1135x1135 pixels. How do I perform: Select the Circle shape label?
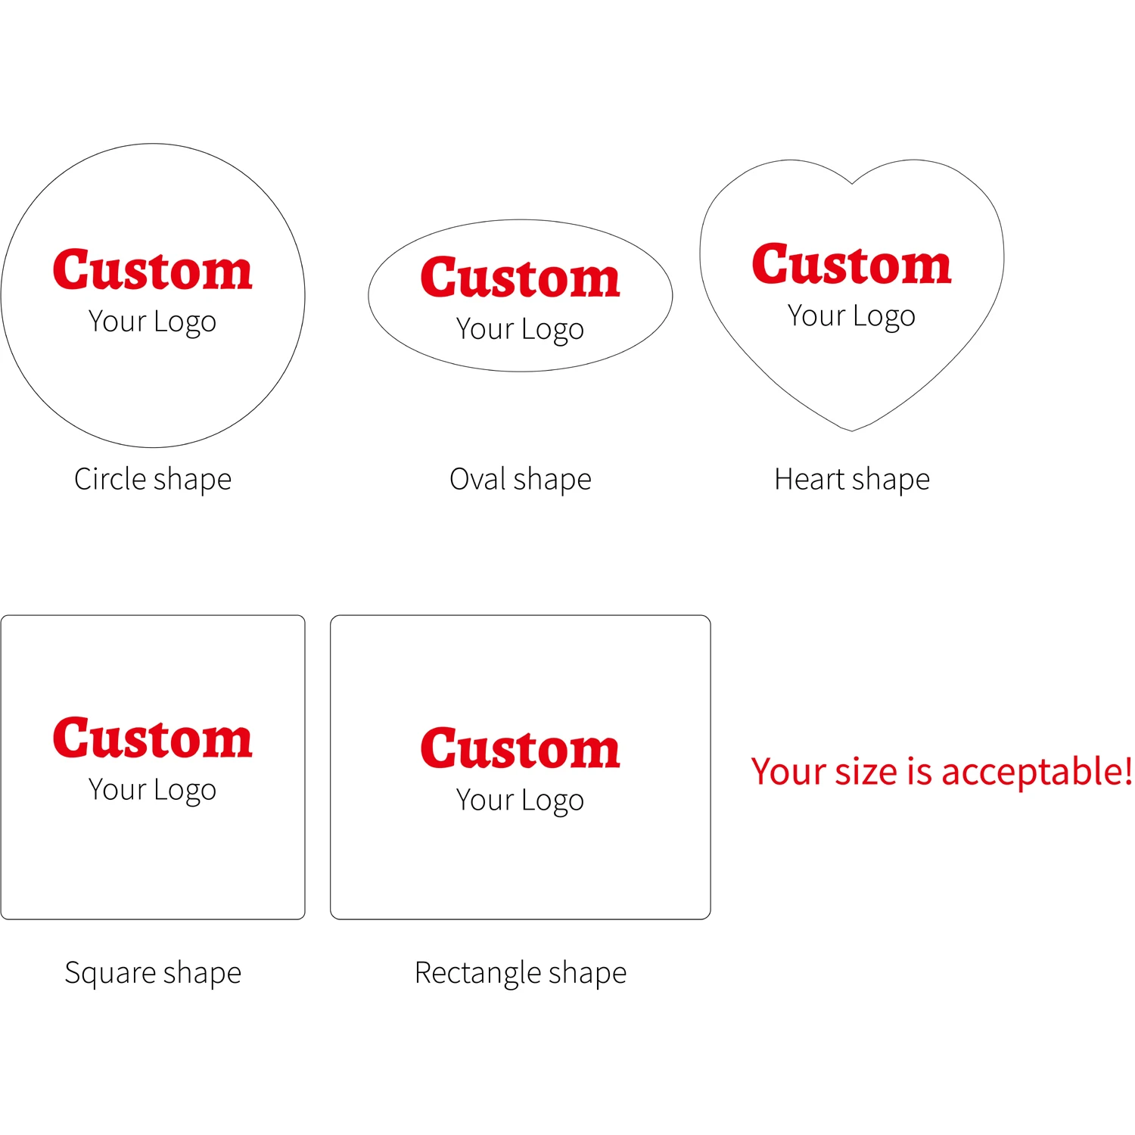click(x=153, y=479)
